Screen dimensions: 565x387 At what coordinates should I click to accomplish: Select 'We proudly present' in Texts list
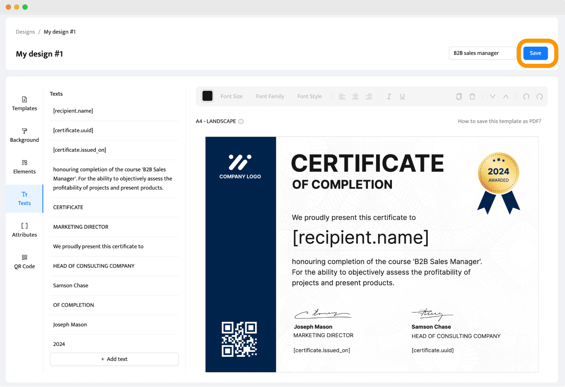pos(114,246)
